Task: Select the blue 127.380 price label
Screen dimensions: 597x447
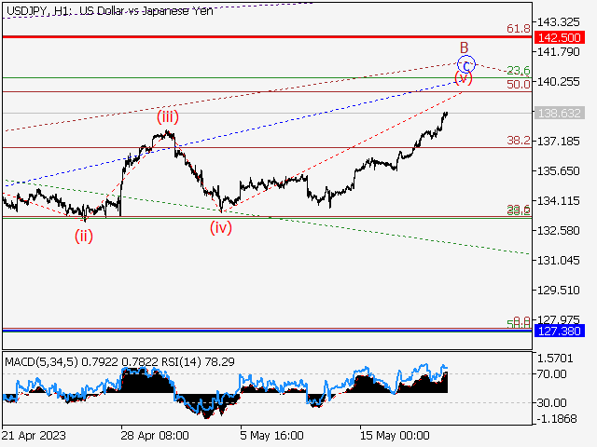Action: 560,331
